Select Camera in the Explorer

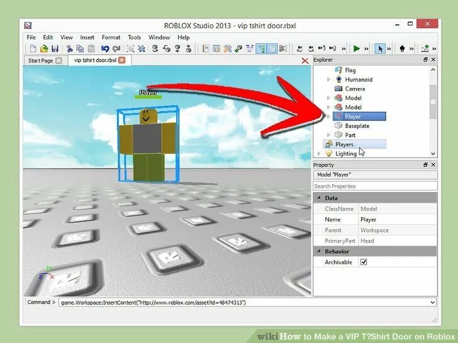(355, 89)
